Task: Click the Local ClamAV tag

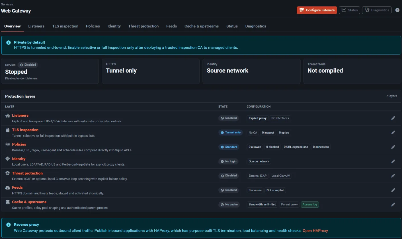Action: pos(281,176)
